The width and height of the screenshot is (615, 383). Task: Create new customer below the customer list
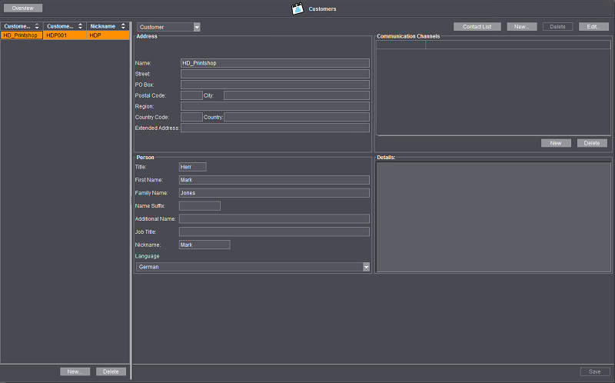(75, 371)
